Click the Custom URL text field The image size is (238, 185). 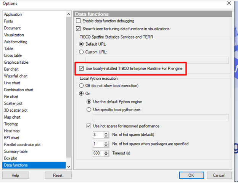[x=157, y=60]
